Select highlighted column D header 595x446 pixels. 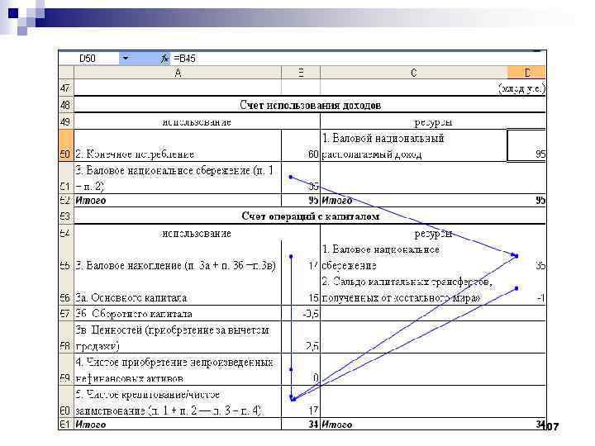click(x=526, y=73)
